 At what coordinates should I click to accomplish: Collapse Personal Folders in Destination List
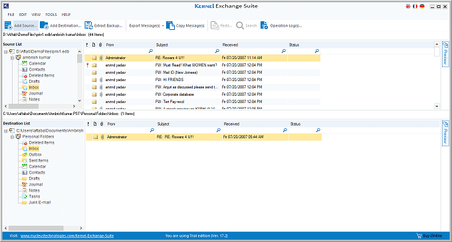pyautogui.click(x=12, y=137)
